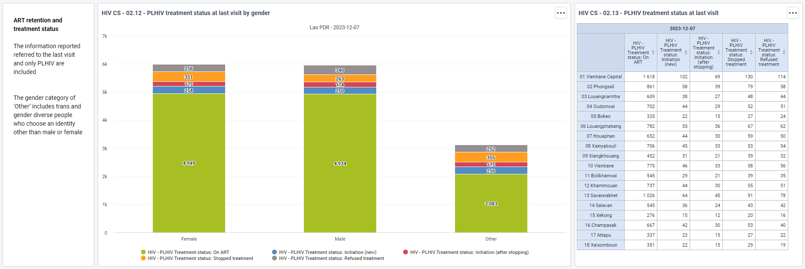Viewport: 805px width, 269px height.
Task: Toggle the Stopped treatment legend item
Action: (x=197, y=258)
